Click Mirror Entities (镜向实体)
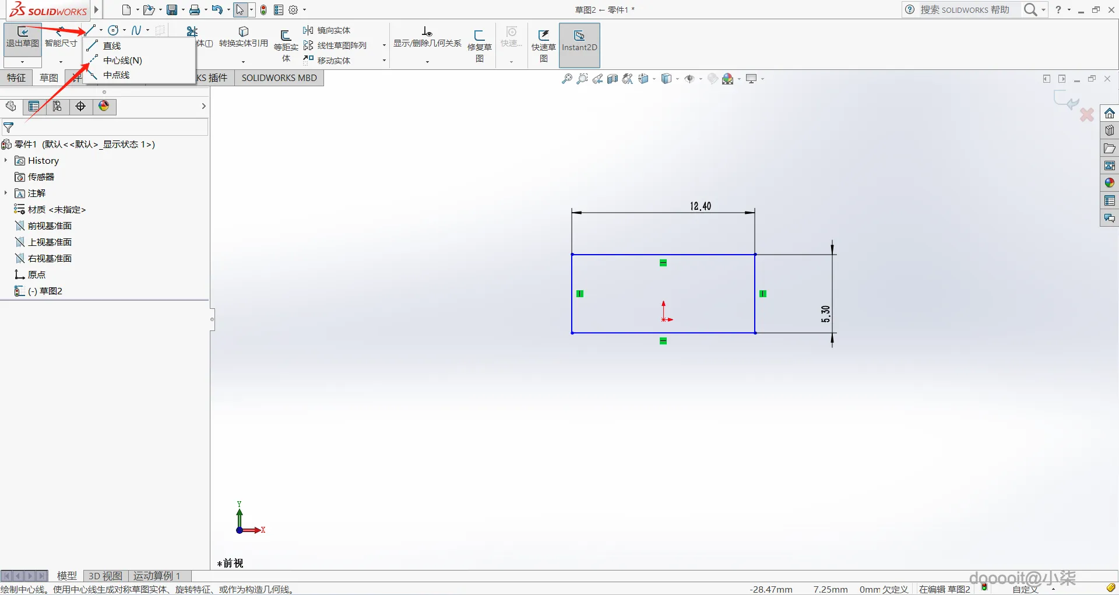 tap(327, 30)
